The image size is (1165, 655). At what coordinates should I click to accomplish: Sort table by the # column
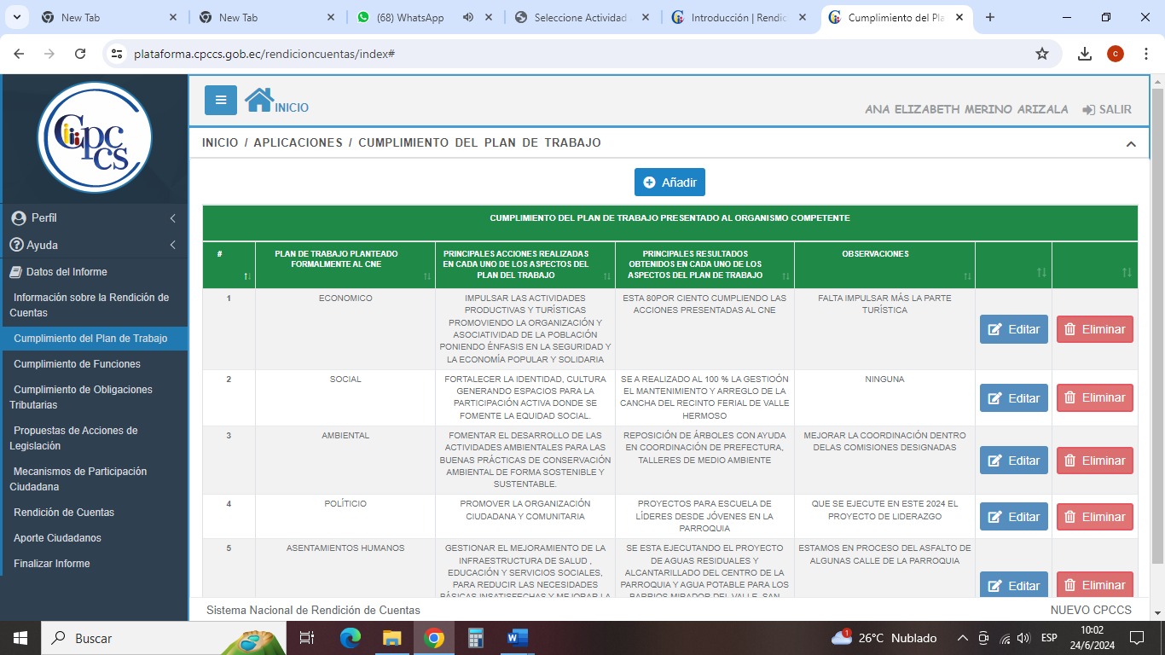tap(247, 275)
